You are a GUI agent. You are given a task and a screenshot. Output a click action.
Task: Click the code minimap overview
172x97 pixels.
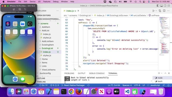click(164, 36)
